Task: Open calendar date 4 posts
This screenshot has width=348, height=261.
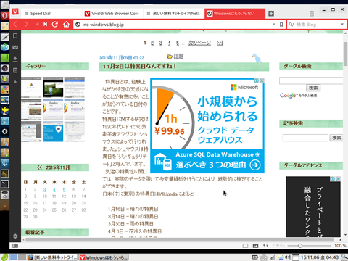Action: (54, 190)
